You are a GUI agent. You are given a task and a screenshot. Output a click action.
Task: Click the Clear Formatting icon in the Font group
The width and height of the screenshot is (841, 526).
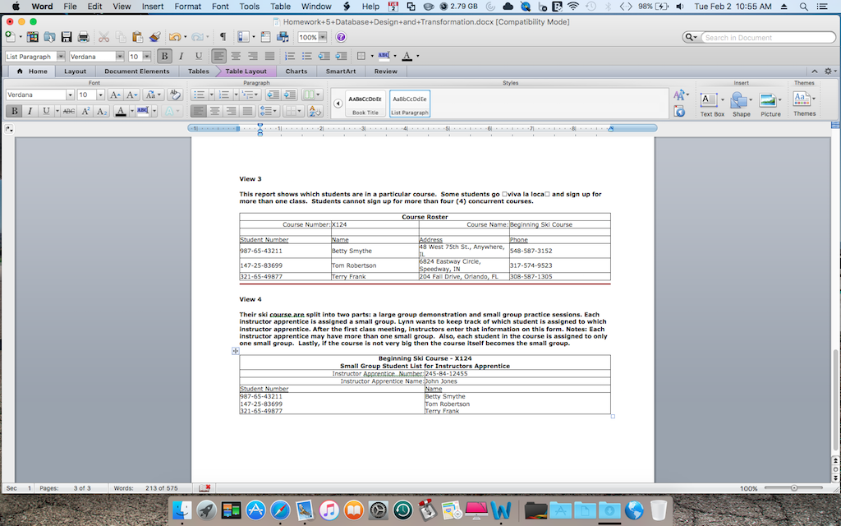(174, 95)
